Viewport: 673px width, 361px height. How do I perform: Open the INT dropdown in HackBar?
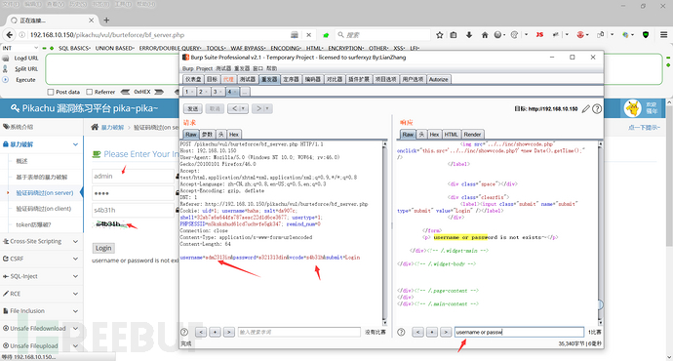(20, 48)
